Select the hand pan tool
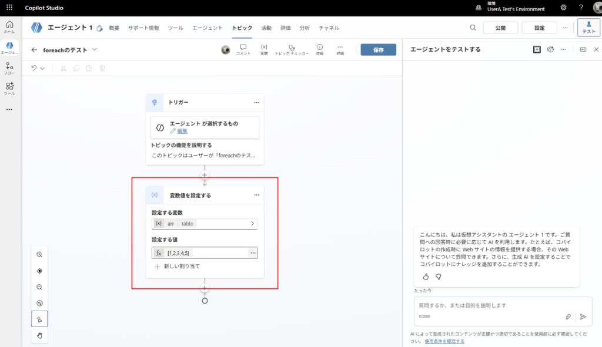Screen dimensions: 602x347 tap(39, 335)
